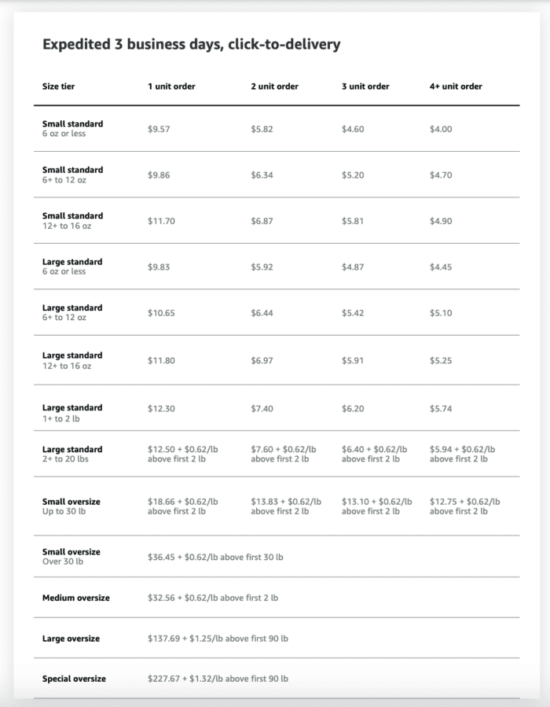
Task: Select the Small standard 6+ to 12 oz label
Action: coord(72,175)
